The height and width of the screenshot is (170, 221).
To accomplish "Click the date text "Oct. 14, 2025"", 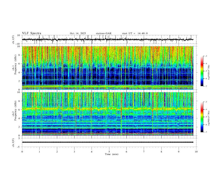I will click(x=78, y=33).
